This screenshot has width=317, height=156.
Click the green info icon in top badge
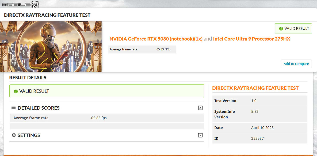pos(281,29)
